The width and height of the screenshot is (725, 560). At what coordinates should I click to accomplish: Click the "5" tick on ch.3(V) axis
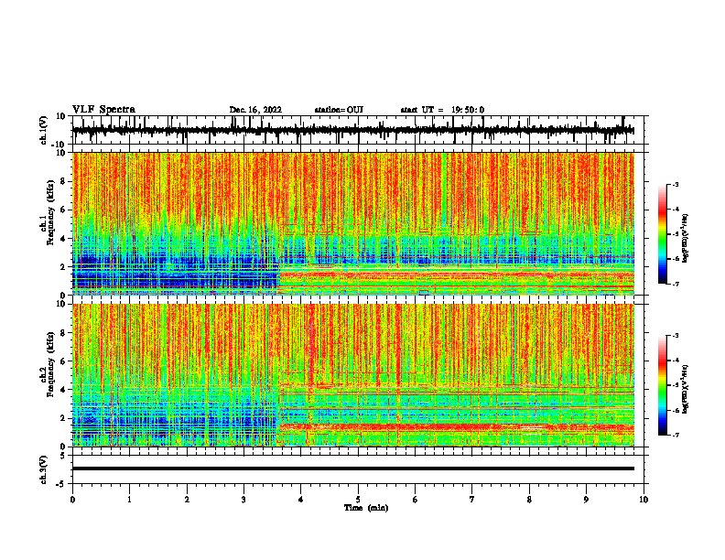63,456
